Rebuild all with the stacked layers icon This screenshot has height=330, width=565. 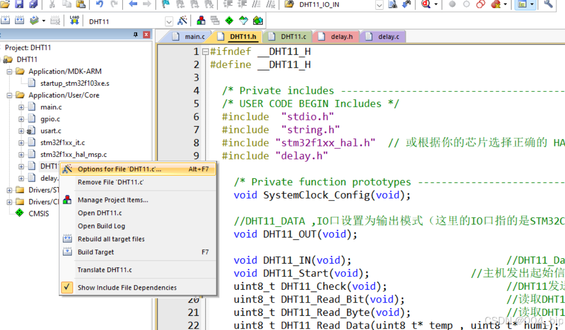[34, 20]
